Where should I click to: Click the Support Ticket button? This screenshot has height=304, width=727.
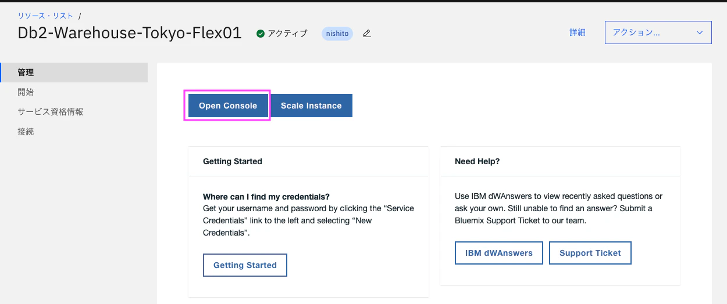pos(590,253)
